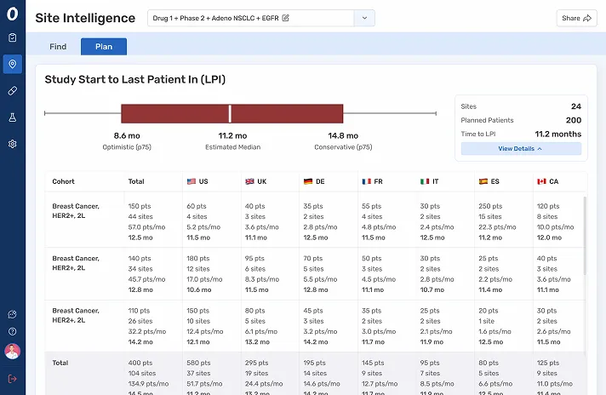Click the app logo in the sidebar

[x=12, y=14]
